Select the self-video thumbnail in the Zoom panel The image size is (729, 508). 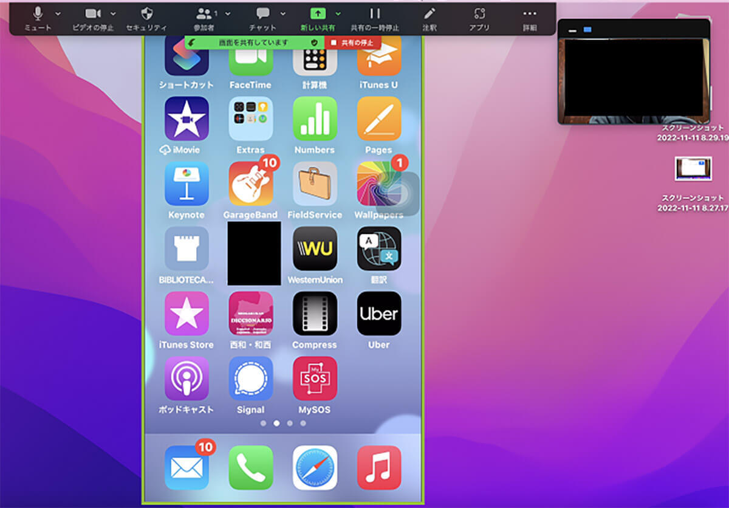tap(634, 81)
